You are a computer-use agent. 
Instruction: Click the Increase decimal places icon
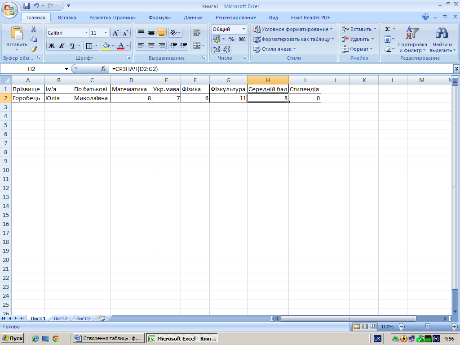(x=216, y=49)
